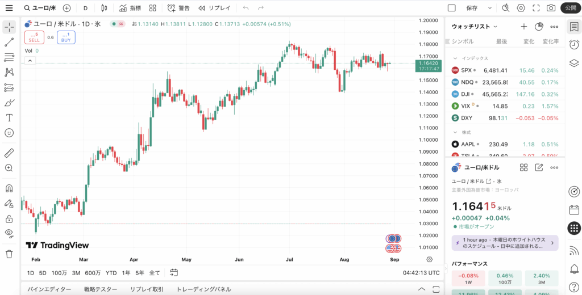Open the 04:42:13 UTC timezone menu
582x295 pixels.
click(x=421, y=273)
